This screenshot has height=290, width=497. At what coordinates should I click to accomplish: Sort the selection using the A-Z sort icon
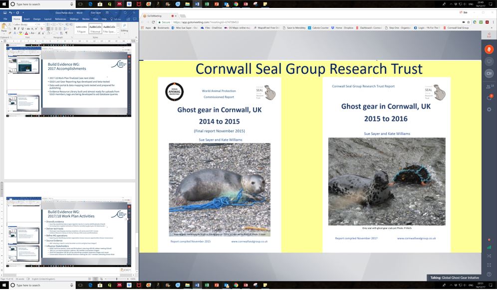click(x=61, y=33)
